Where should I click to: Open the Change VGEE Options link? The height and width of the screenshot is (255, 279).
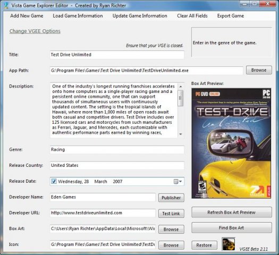35,31
